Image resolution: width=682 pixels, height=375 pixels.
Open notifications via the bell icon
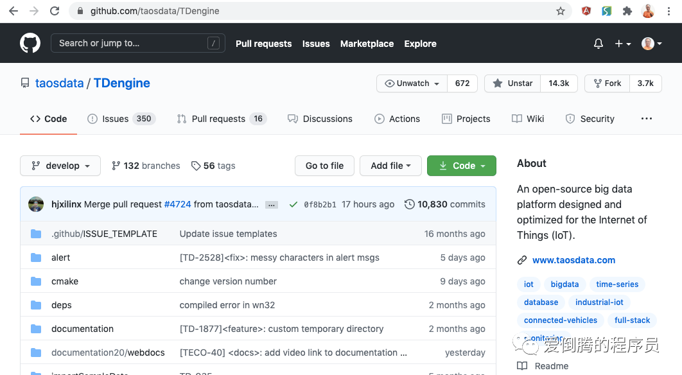[598, 43]
